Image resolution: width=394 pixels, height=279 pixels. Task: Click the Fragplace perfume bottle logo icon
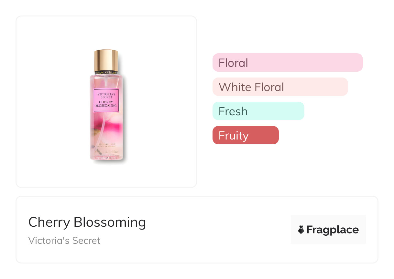click(301, 230)
